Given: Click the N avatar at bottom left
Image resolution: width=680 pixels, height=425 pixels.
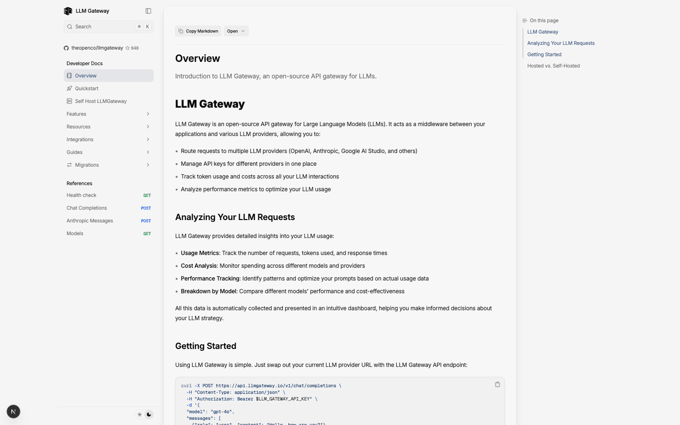Looking at the screenshot, I should (13, 411).
